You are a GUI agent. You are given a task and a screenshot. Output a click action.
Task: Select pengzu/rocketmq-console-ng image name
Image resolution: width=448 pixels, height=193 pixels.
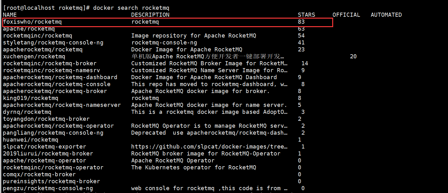[48, 188]
